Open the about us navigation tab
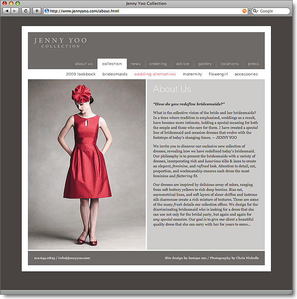The image size is (297, 299). (84, 64)
